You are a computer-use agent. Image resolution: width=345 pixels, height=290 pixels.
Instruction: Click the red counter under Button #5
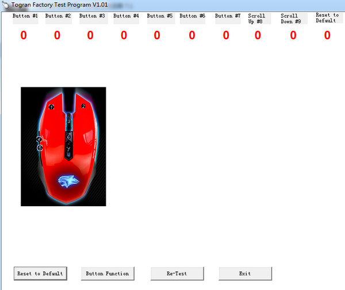[157, 35]
